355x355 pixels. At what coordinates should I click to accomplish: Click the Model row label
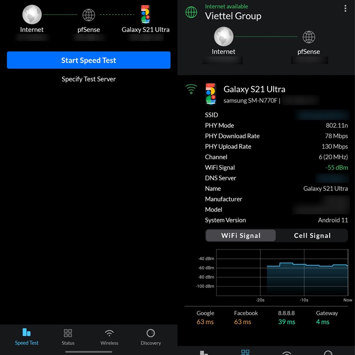click(x=213, y=209)
